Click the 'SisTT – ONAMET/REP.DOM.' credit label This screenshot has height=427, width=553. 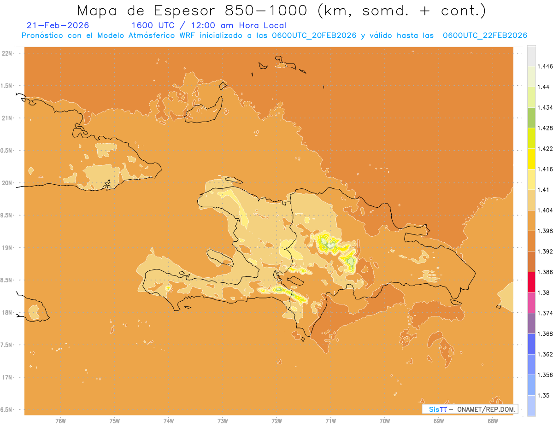470,409
